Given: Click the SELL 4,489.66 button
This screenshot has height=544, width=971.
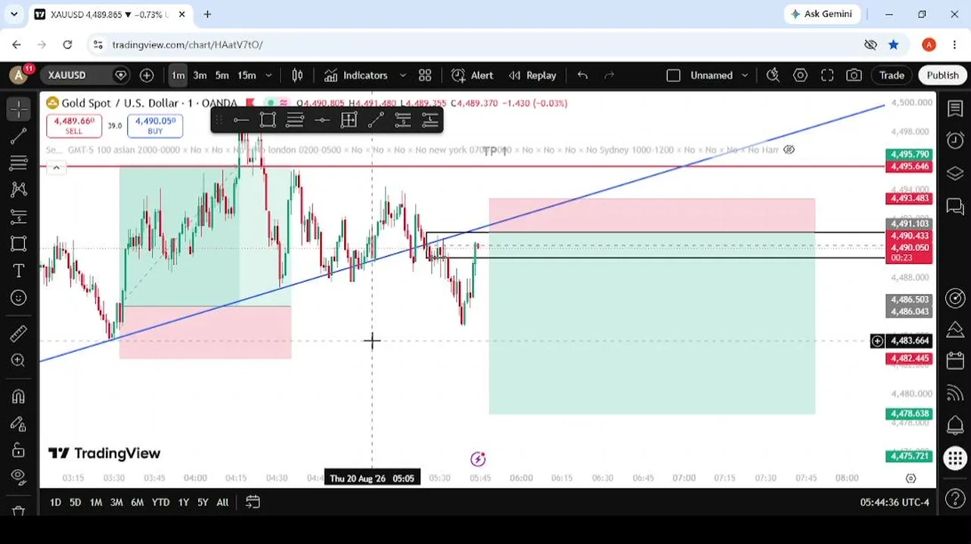Looking at the screenshot, I should tap(73, 125).
